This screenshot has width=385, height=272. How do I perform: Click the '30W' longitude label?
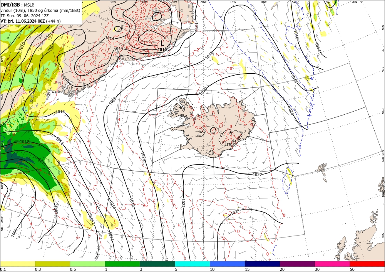coord(144,2)
